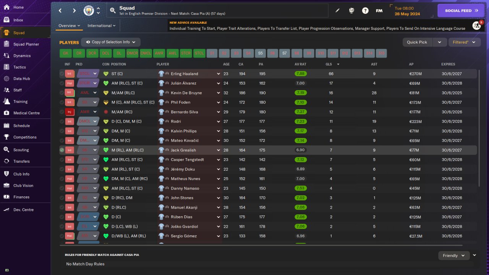Open help via the question mark icon
489x275 pixels.
[365, 11]
